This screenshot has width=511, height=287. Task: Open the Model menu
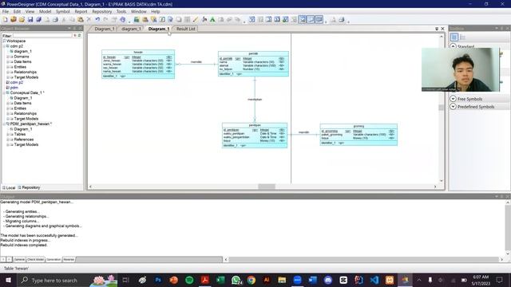pyautogui.click(x=45, y=11)
